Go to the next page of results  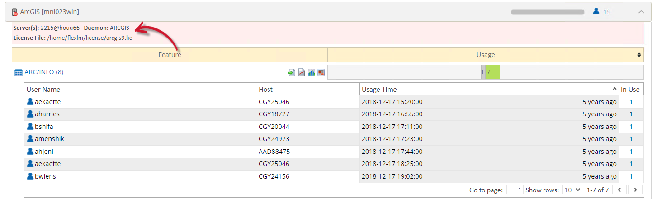click(x=635, y=190)
